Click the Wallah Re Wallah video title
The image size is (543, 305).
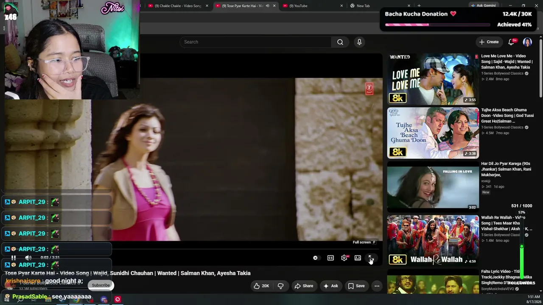[x=507, y=223]
